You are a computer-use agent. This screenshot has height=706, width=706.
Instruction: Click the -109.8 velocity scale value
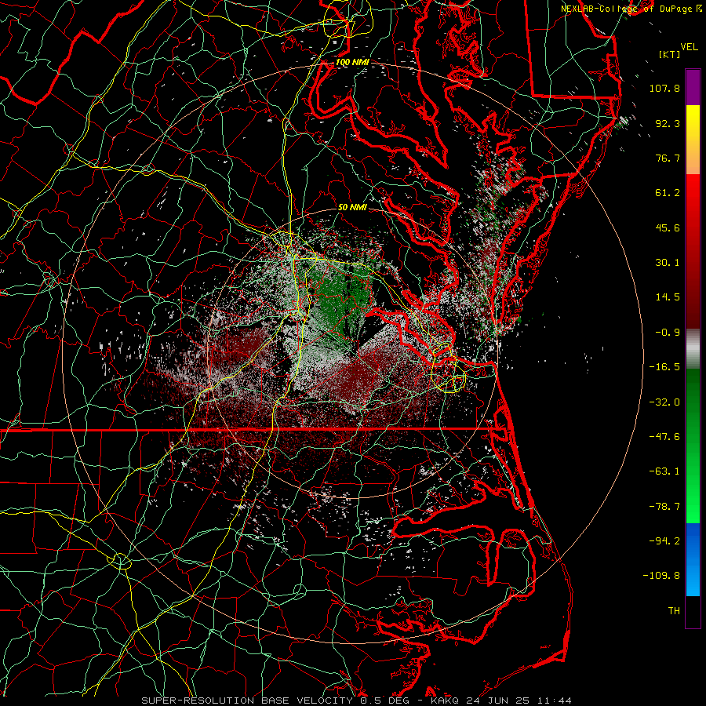[661, 576]
